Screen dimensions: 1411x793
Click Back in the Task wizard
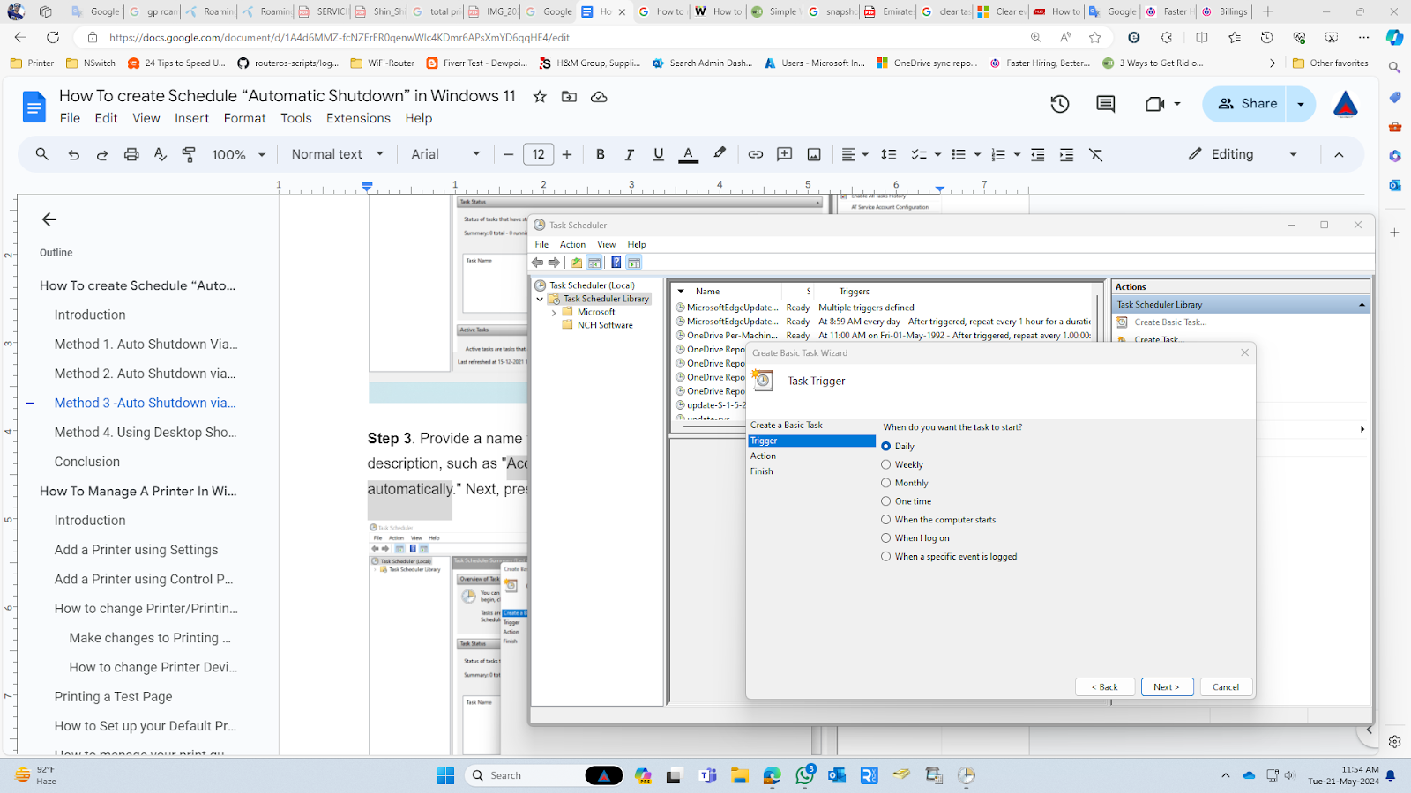coord(1105,687)
